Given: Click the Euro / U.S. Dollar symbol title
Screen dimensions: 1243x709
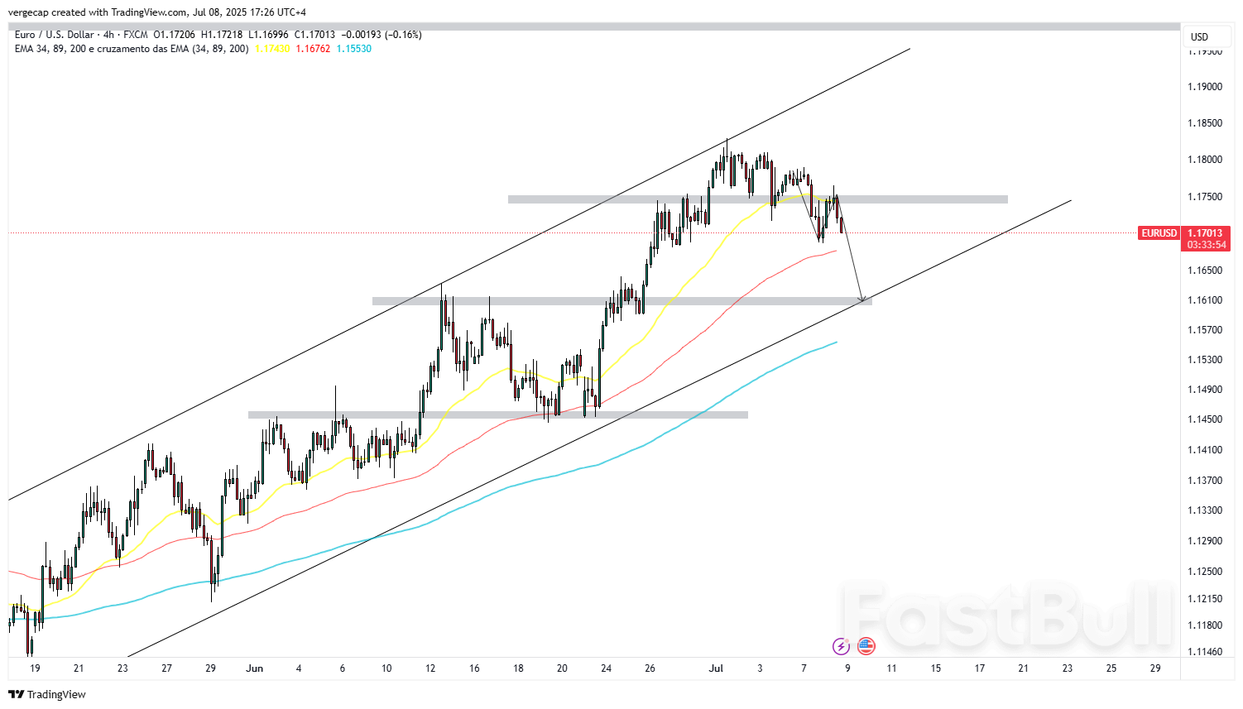Looking at the screenshot, I should click(55, 35).
